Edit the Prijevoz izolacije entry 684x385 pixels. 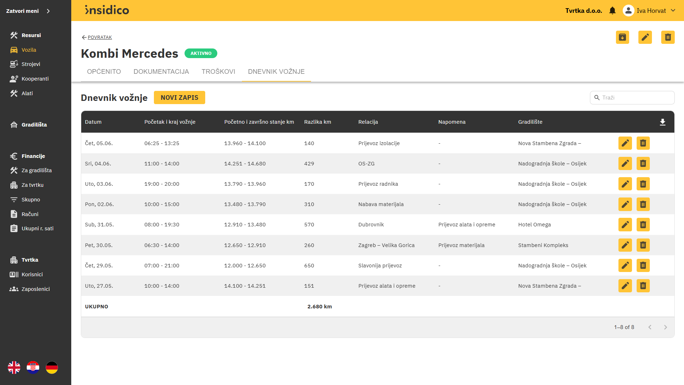[x=625, y=143]
